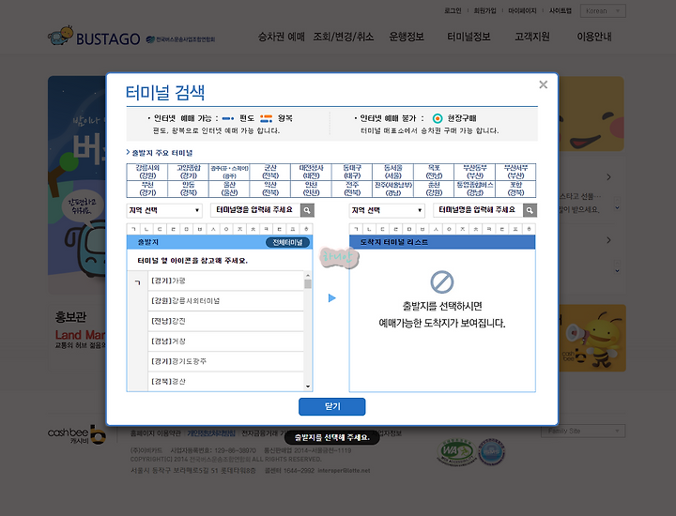The image size is (676, 516).
Task: Open the Family Site dropdown
Action: (x=583, y=431)
